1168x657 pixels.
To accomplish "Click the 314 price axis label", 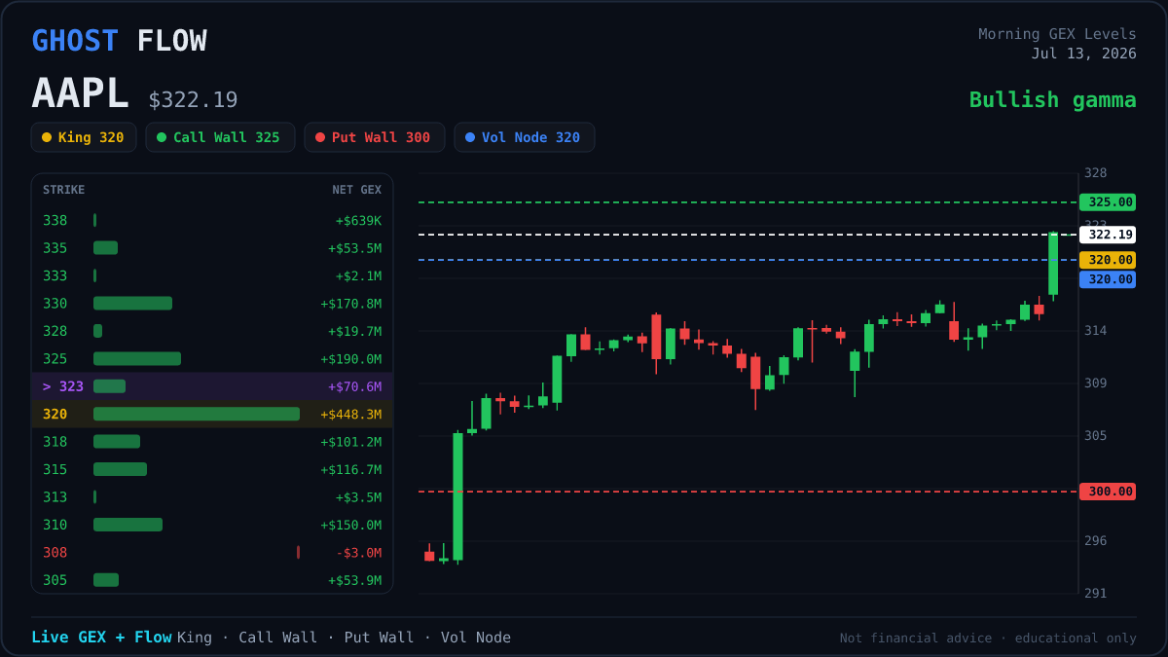I will (x=1095, y=331).
